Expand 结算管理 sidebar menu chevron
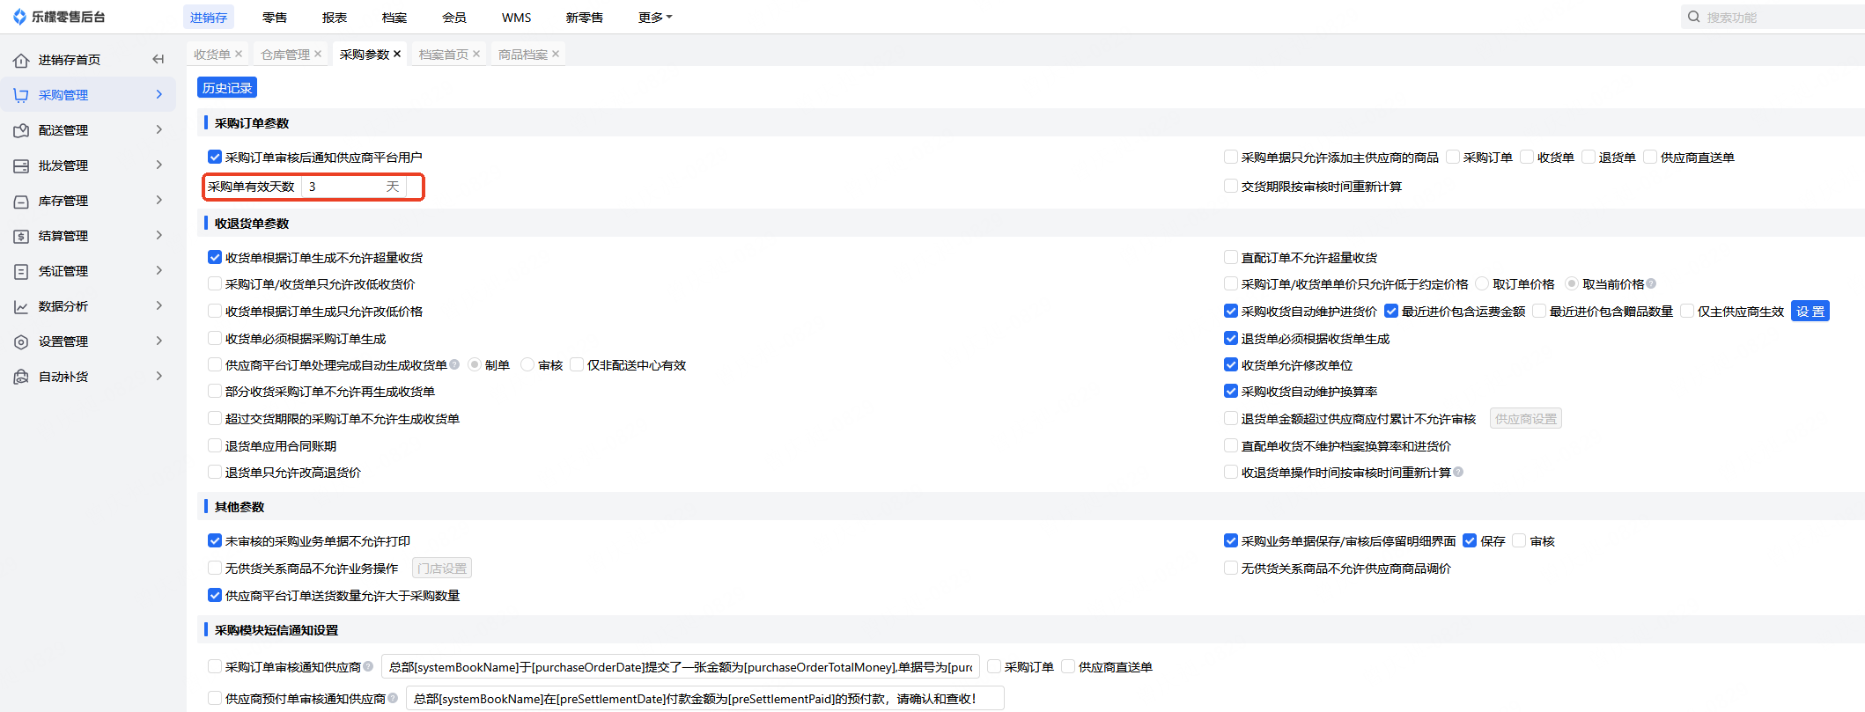 coord(159,235)
